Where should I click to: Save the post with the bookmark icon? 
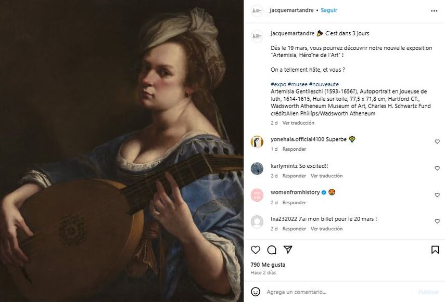tap(436, 250)
